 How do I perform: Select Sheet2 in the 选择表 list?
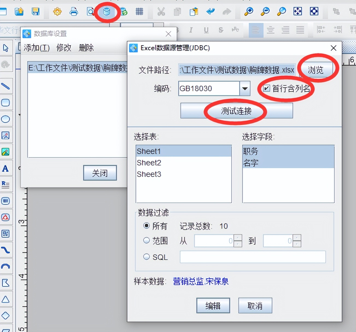click(x=149, y=162)
